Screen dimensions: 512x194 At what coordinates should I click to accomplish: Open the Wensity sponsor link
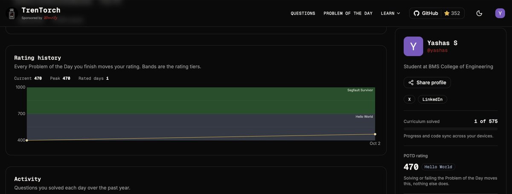click(50, 18)
